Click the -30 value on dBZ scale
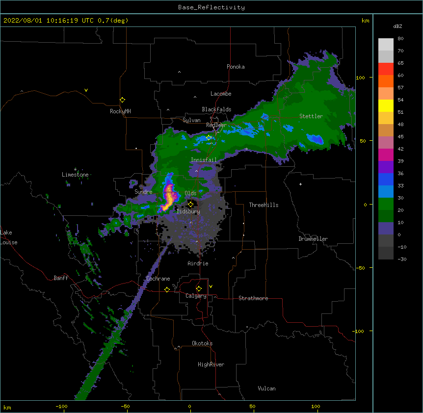This screenshot has height=413, width=423. (402, 259)
